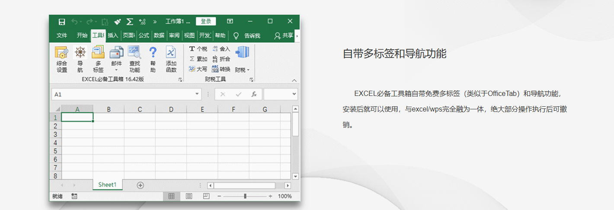Switch to the 帮助 ribbon tab
Viewport: 614px width, 210px height.
pos(220,35)
